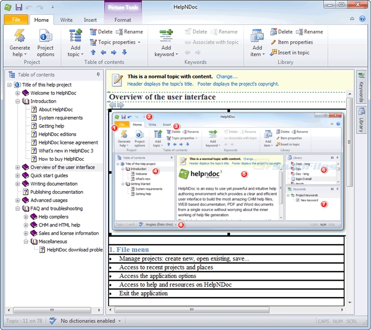Move topic up with the up arrow
Screen dimensions: 371x330
tap(93, 53)
